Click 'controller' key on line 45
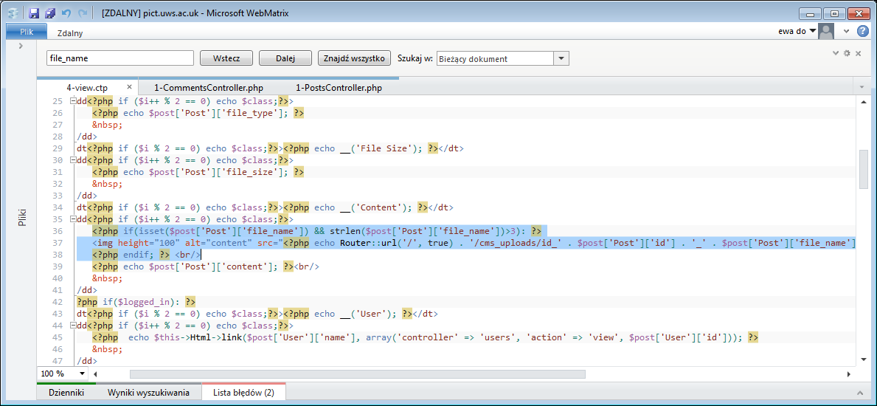Viewport: 877px width, 406px height. [429, 337]
